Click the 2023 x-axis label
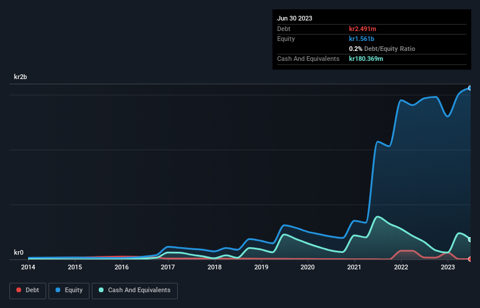This screenshot has height=308, width=480. 448,267
